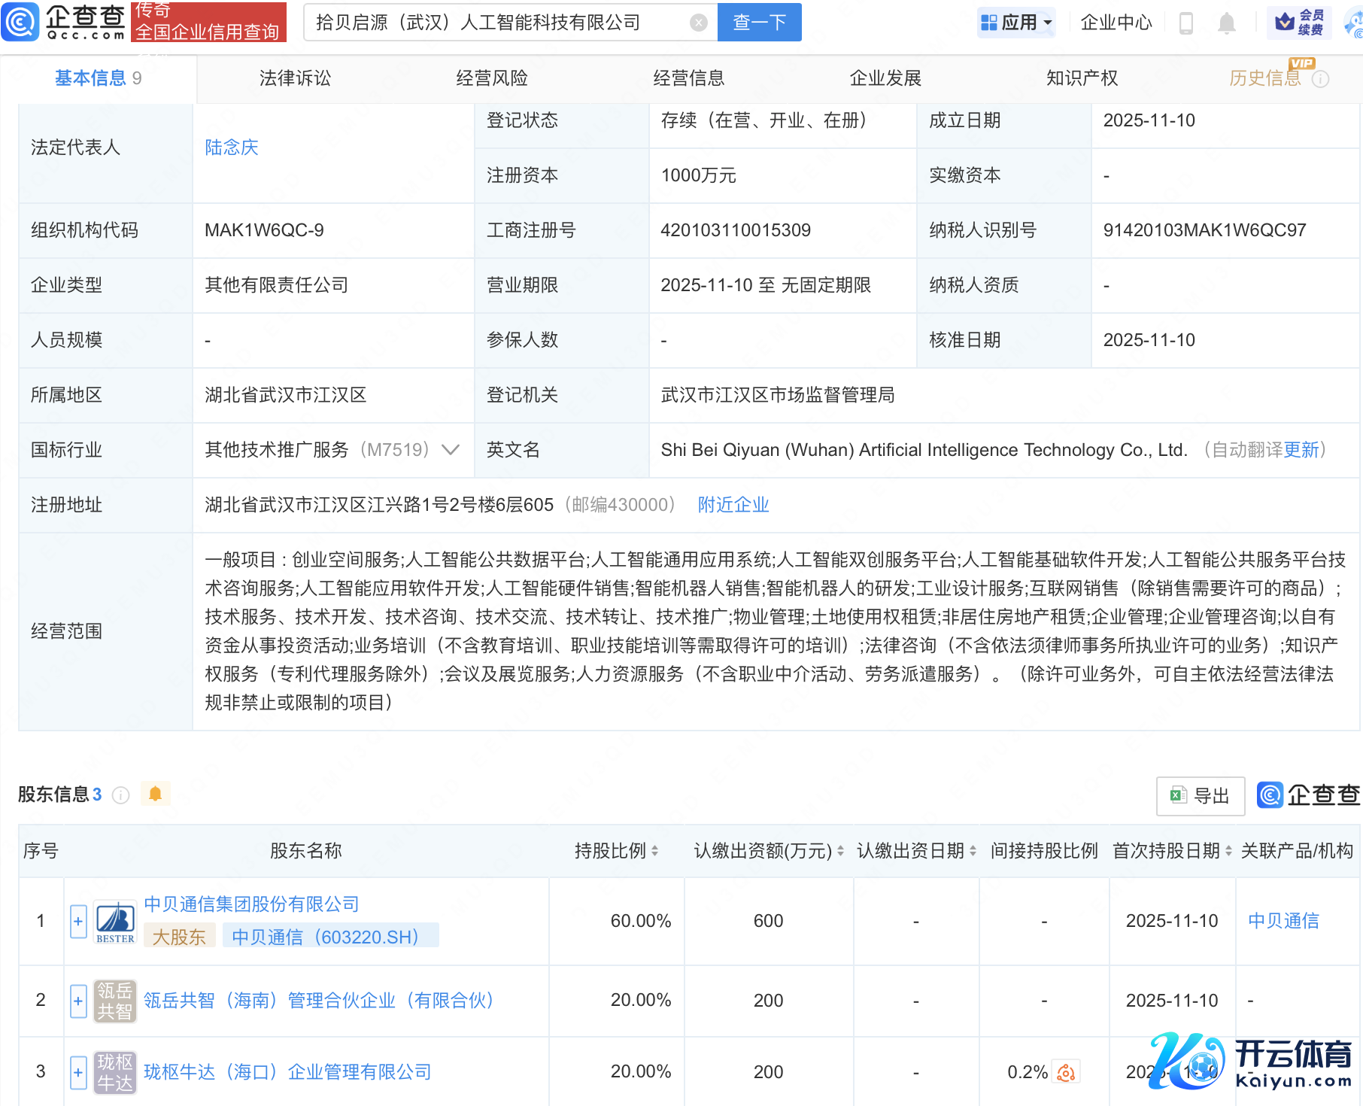The width and height of the screenshot is (1363, 1106).
Task: Open legal representative 陆念庆 link
Action: (232, 147)
